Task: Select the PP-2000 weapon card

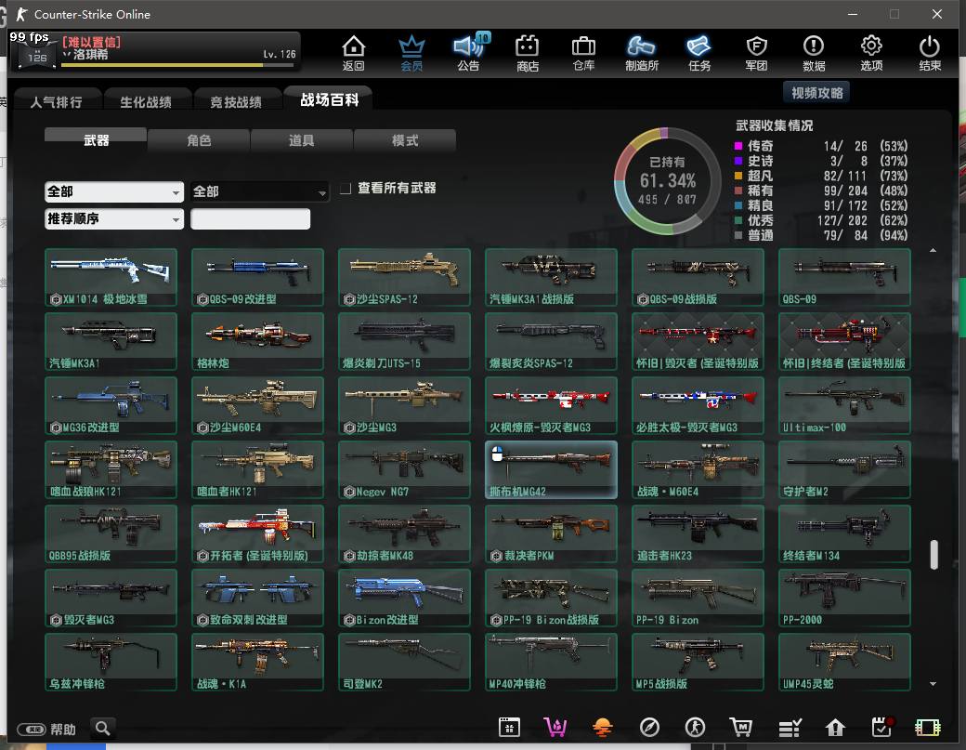Action: (844, 598)
